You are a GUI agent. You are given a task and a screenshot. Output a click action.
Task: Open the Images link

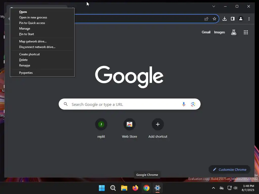pyautogui.click(x=219, y=32)
